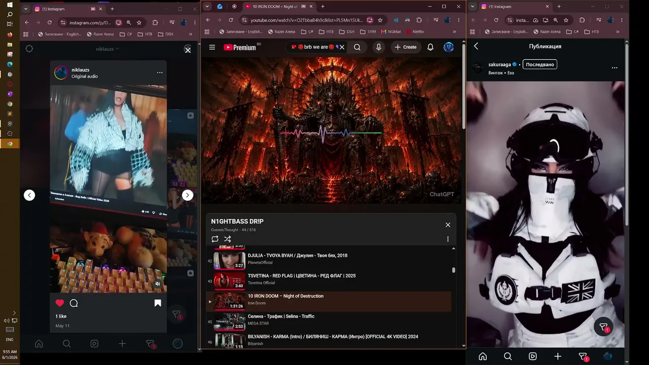The height and width of the screenshot is (365, 649).
Task: Open the niklauzs account switcher dropdown
Action: (x=107, y=49)
